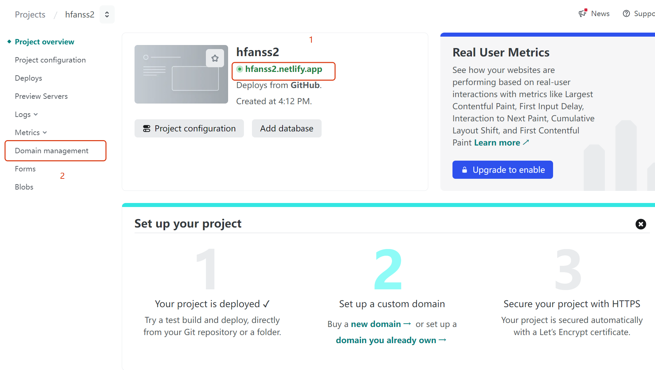Go to Projects breadcrumb
655x370 pixels.
coord(30,14)
